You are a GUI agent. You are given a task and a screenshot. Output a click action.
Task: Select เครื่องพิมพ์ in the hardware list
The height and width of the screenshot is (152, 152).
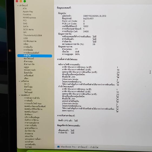pos(29,76)
